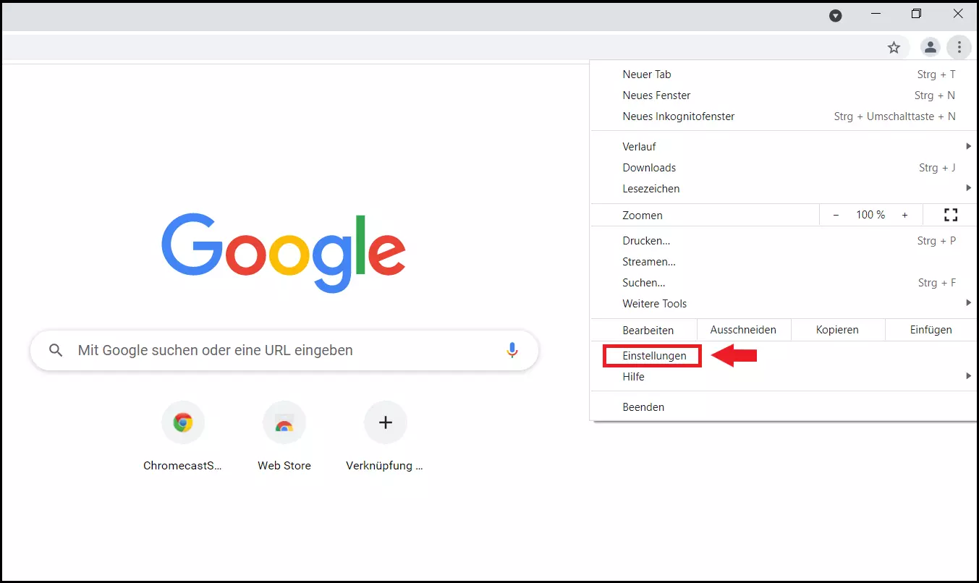The image size is (979, 583).
Task: Open the three-dot Chrome menu button
Action: tap(959, 48)
